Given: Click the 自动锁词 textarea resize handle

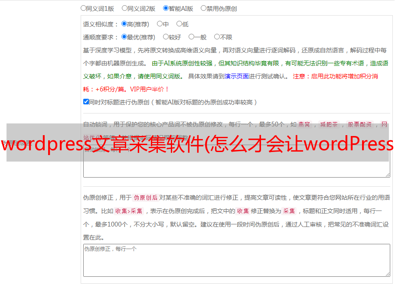Looking at the screenshot, I should 388,175.
